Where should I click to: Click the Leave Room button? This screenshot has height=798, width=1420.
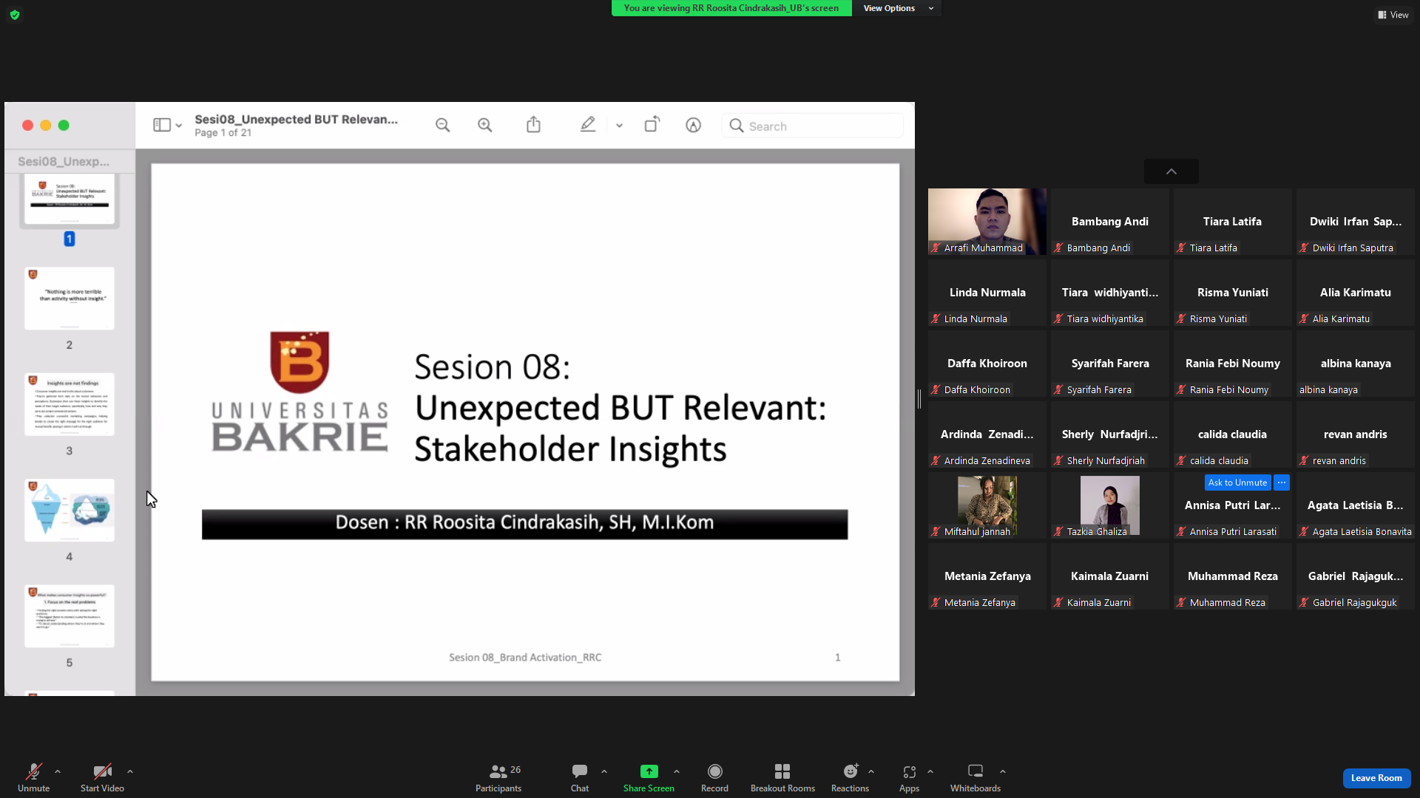pos(1376,778)
